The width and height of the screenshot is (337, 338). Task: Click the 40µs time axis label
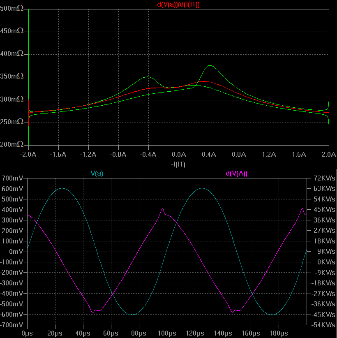pyautogui.click(x=83, y=333)
